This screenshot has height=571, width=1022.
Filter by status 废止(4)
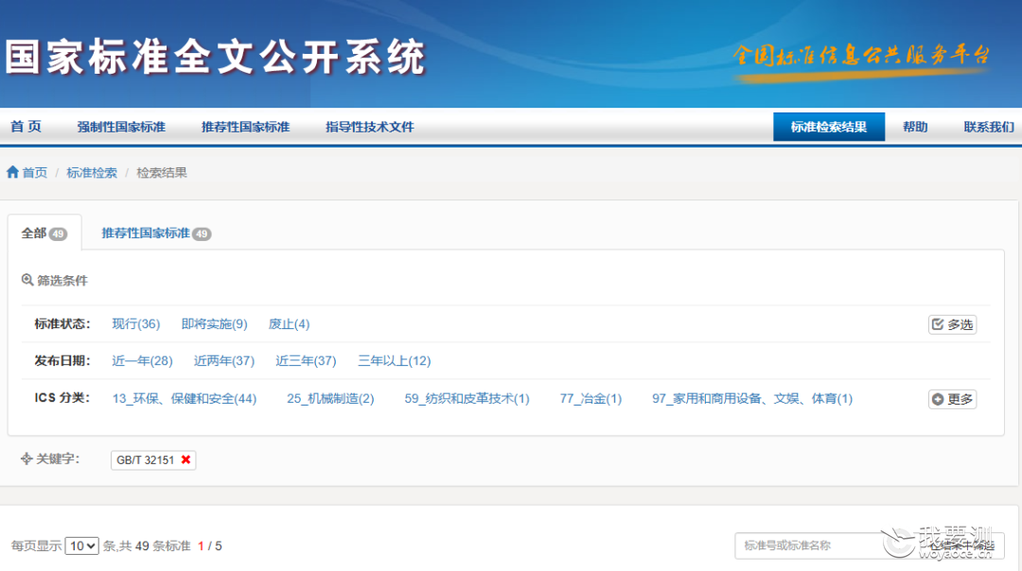[289, 323]
